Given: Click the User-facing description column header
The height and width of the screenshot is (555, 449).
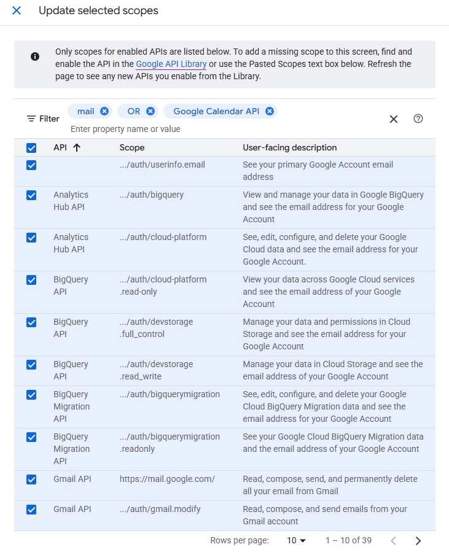Looking at the screenshot, I should tap(289, 147).
